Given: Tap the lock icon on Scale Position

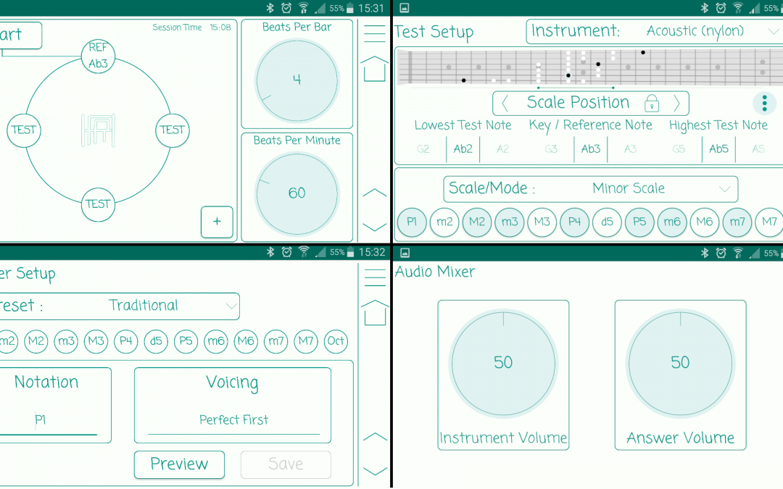Looking at the screenshot, I should 652,102.
